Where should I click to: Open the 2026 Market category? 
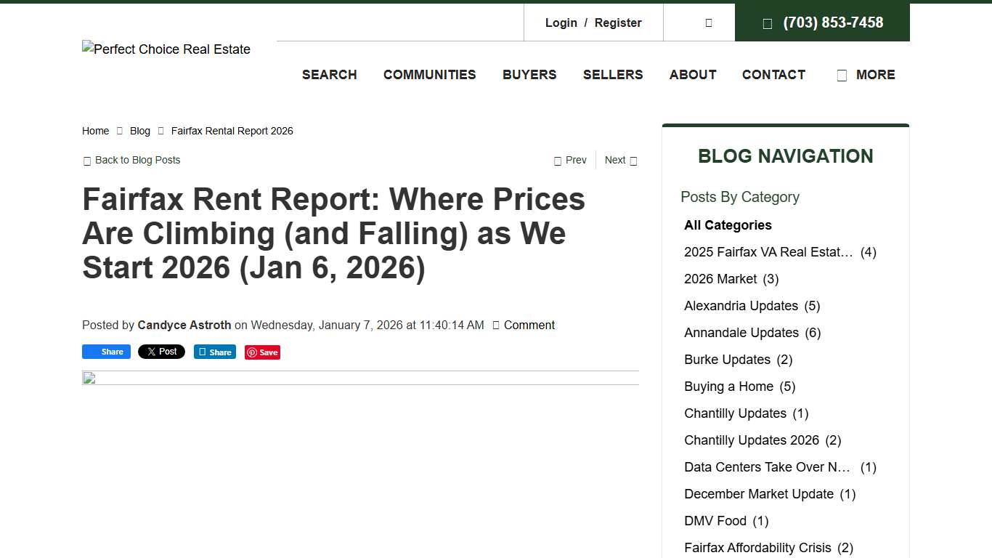click(x=720, y=278)
